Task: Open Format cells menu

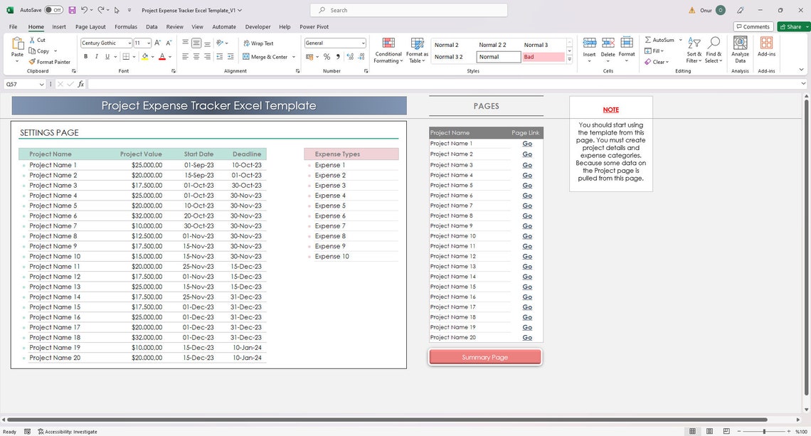Action: [x=626, y=50]
